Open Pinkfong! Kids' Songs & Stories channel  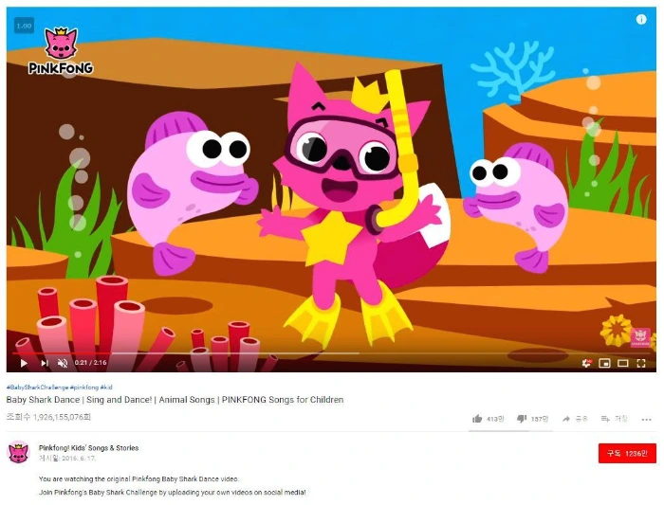point(88,448)
